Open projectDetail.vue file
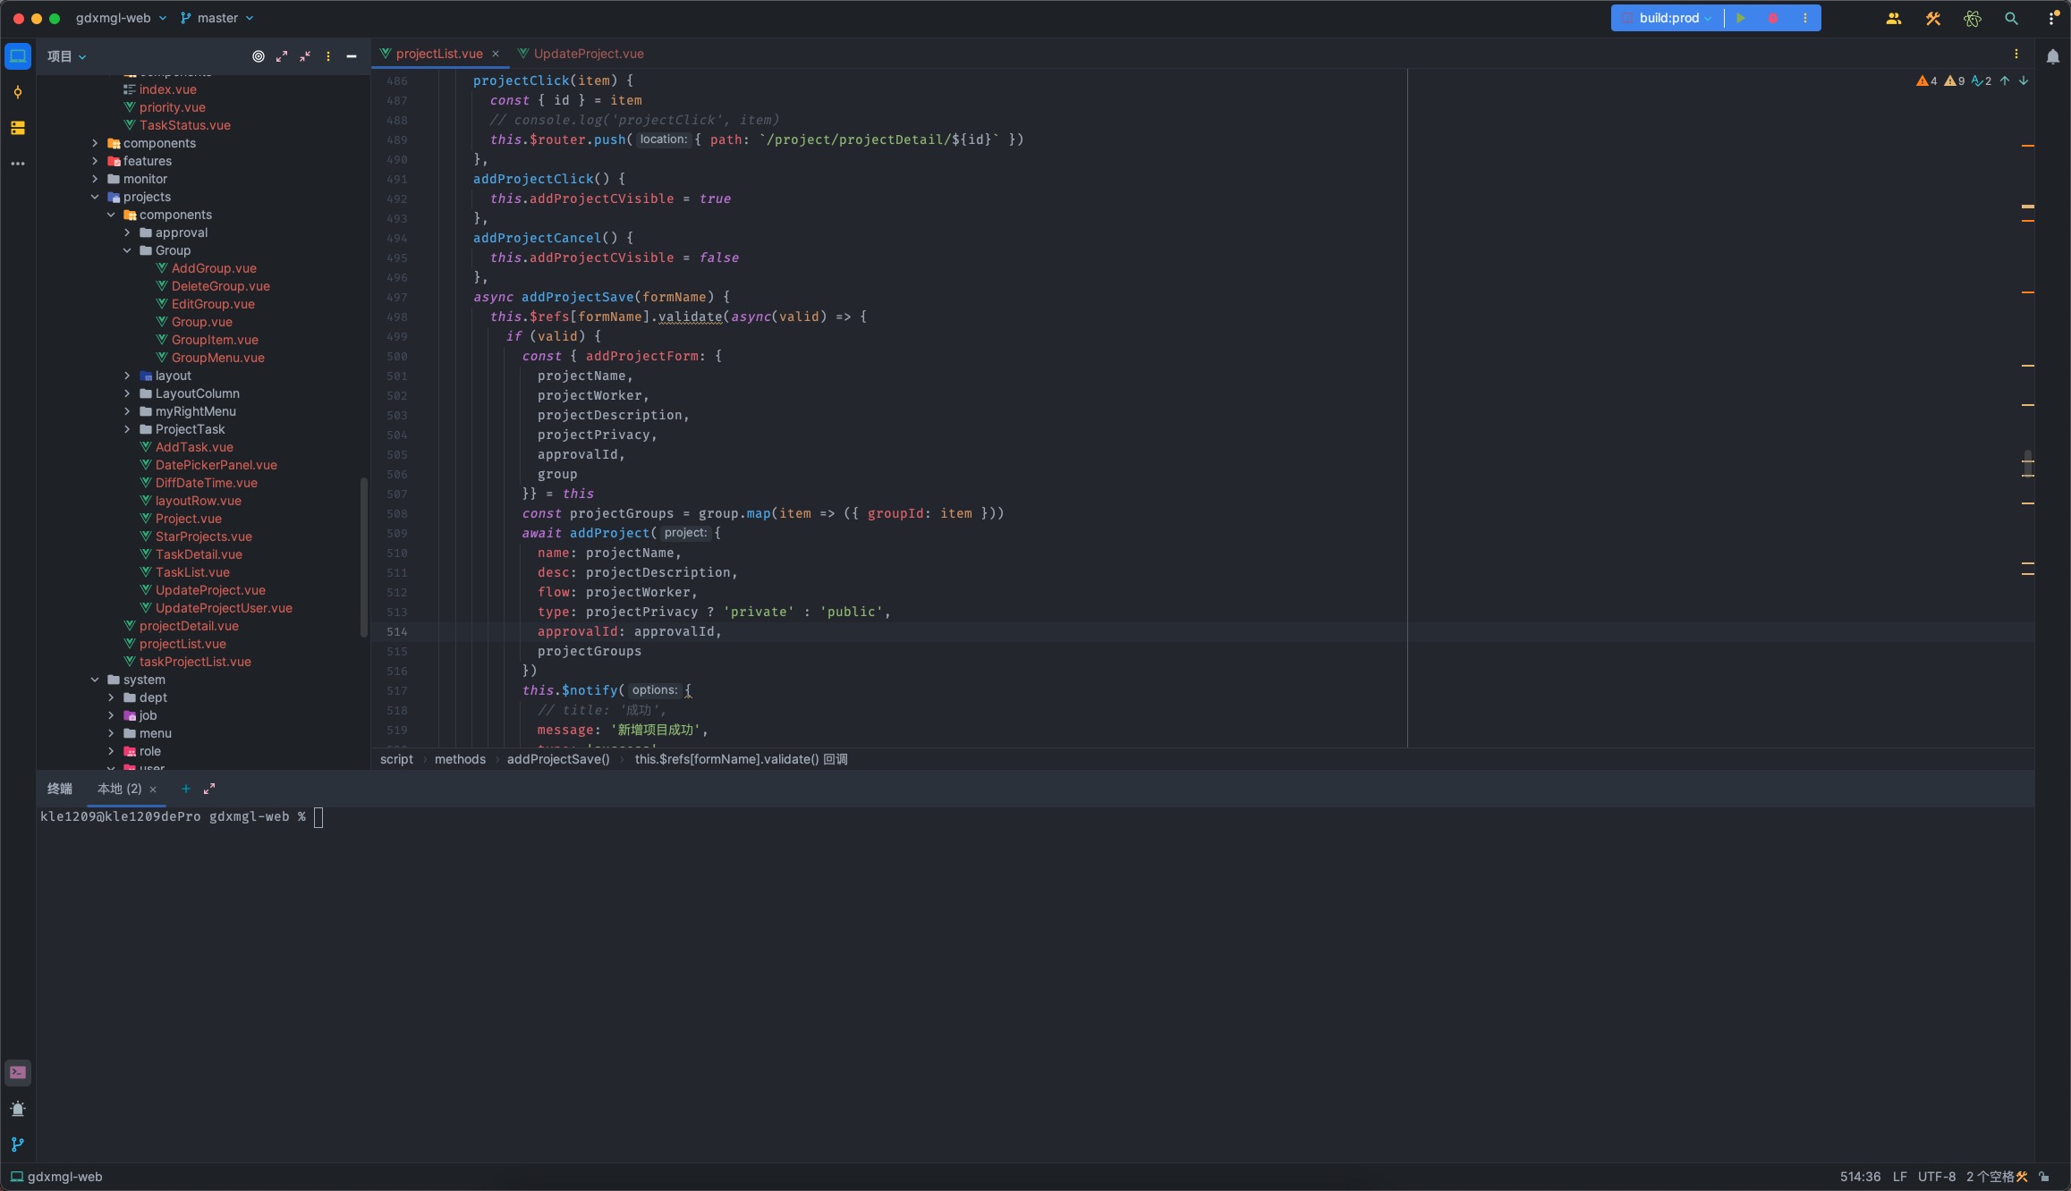 (189, 626)
